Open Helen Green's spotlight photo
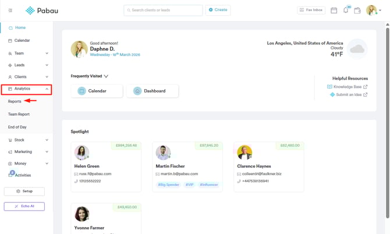 [81, 153]
